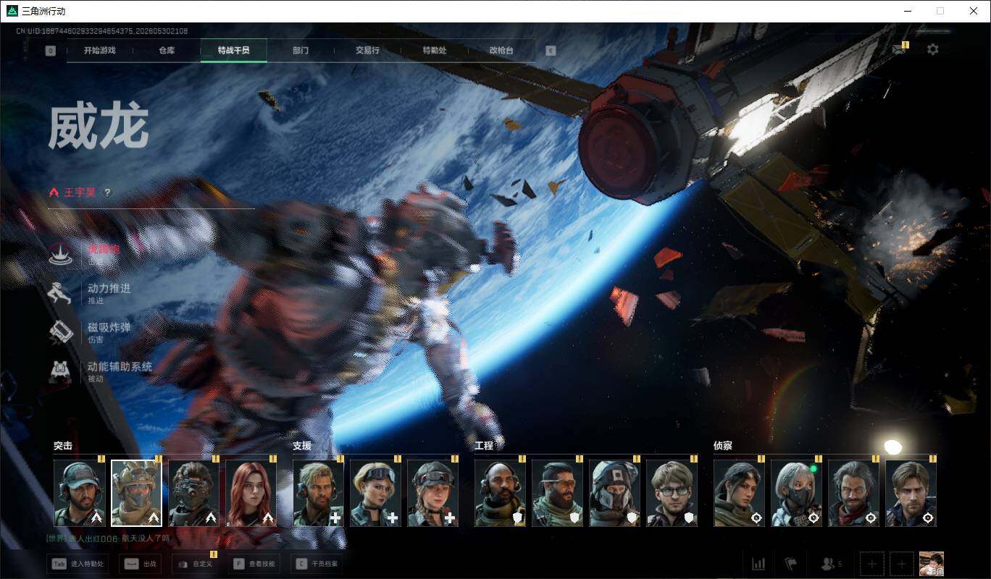Click the 查看技能 button
Viewport: 991px width, 579px height.
pos(254,564)
